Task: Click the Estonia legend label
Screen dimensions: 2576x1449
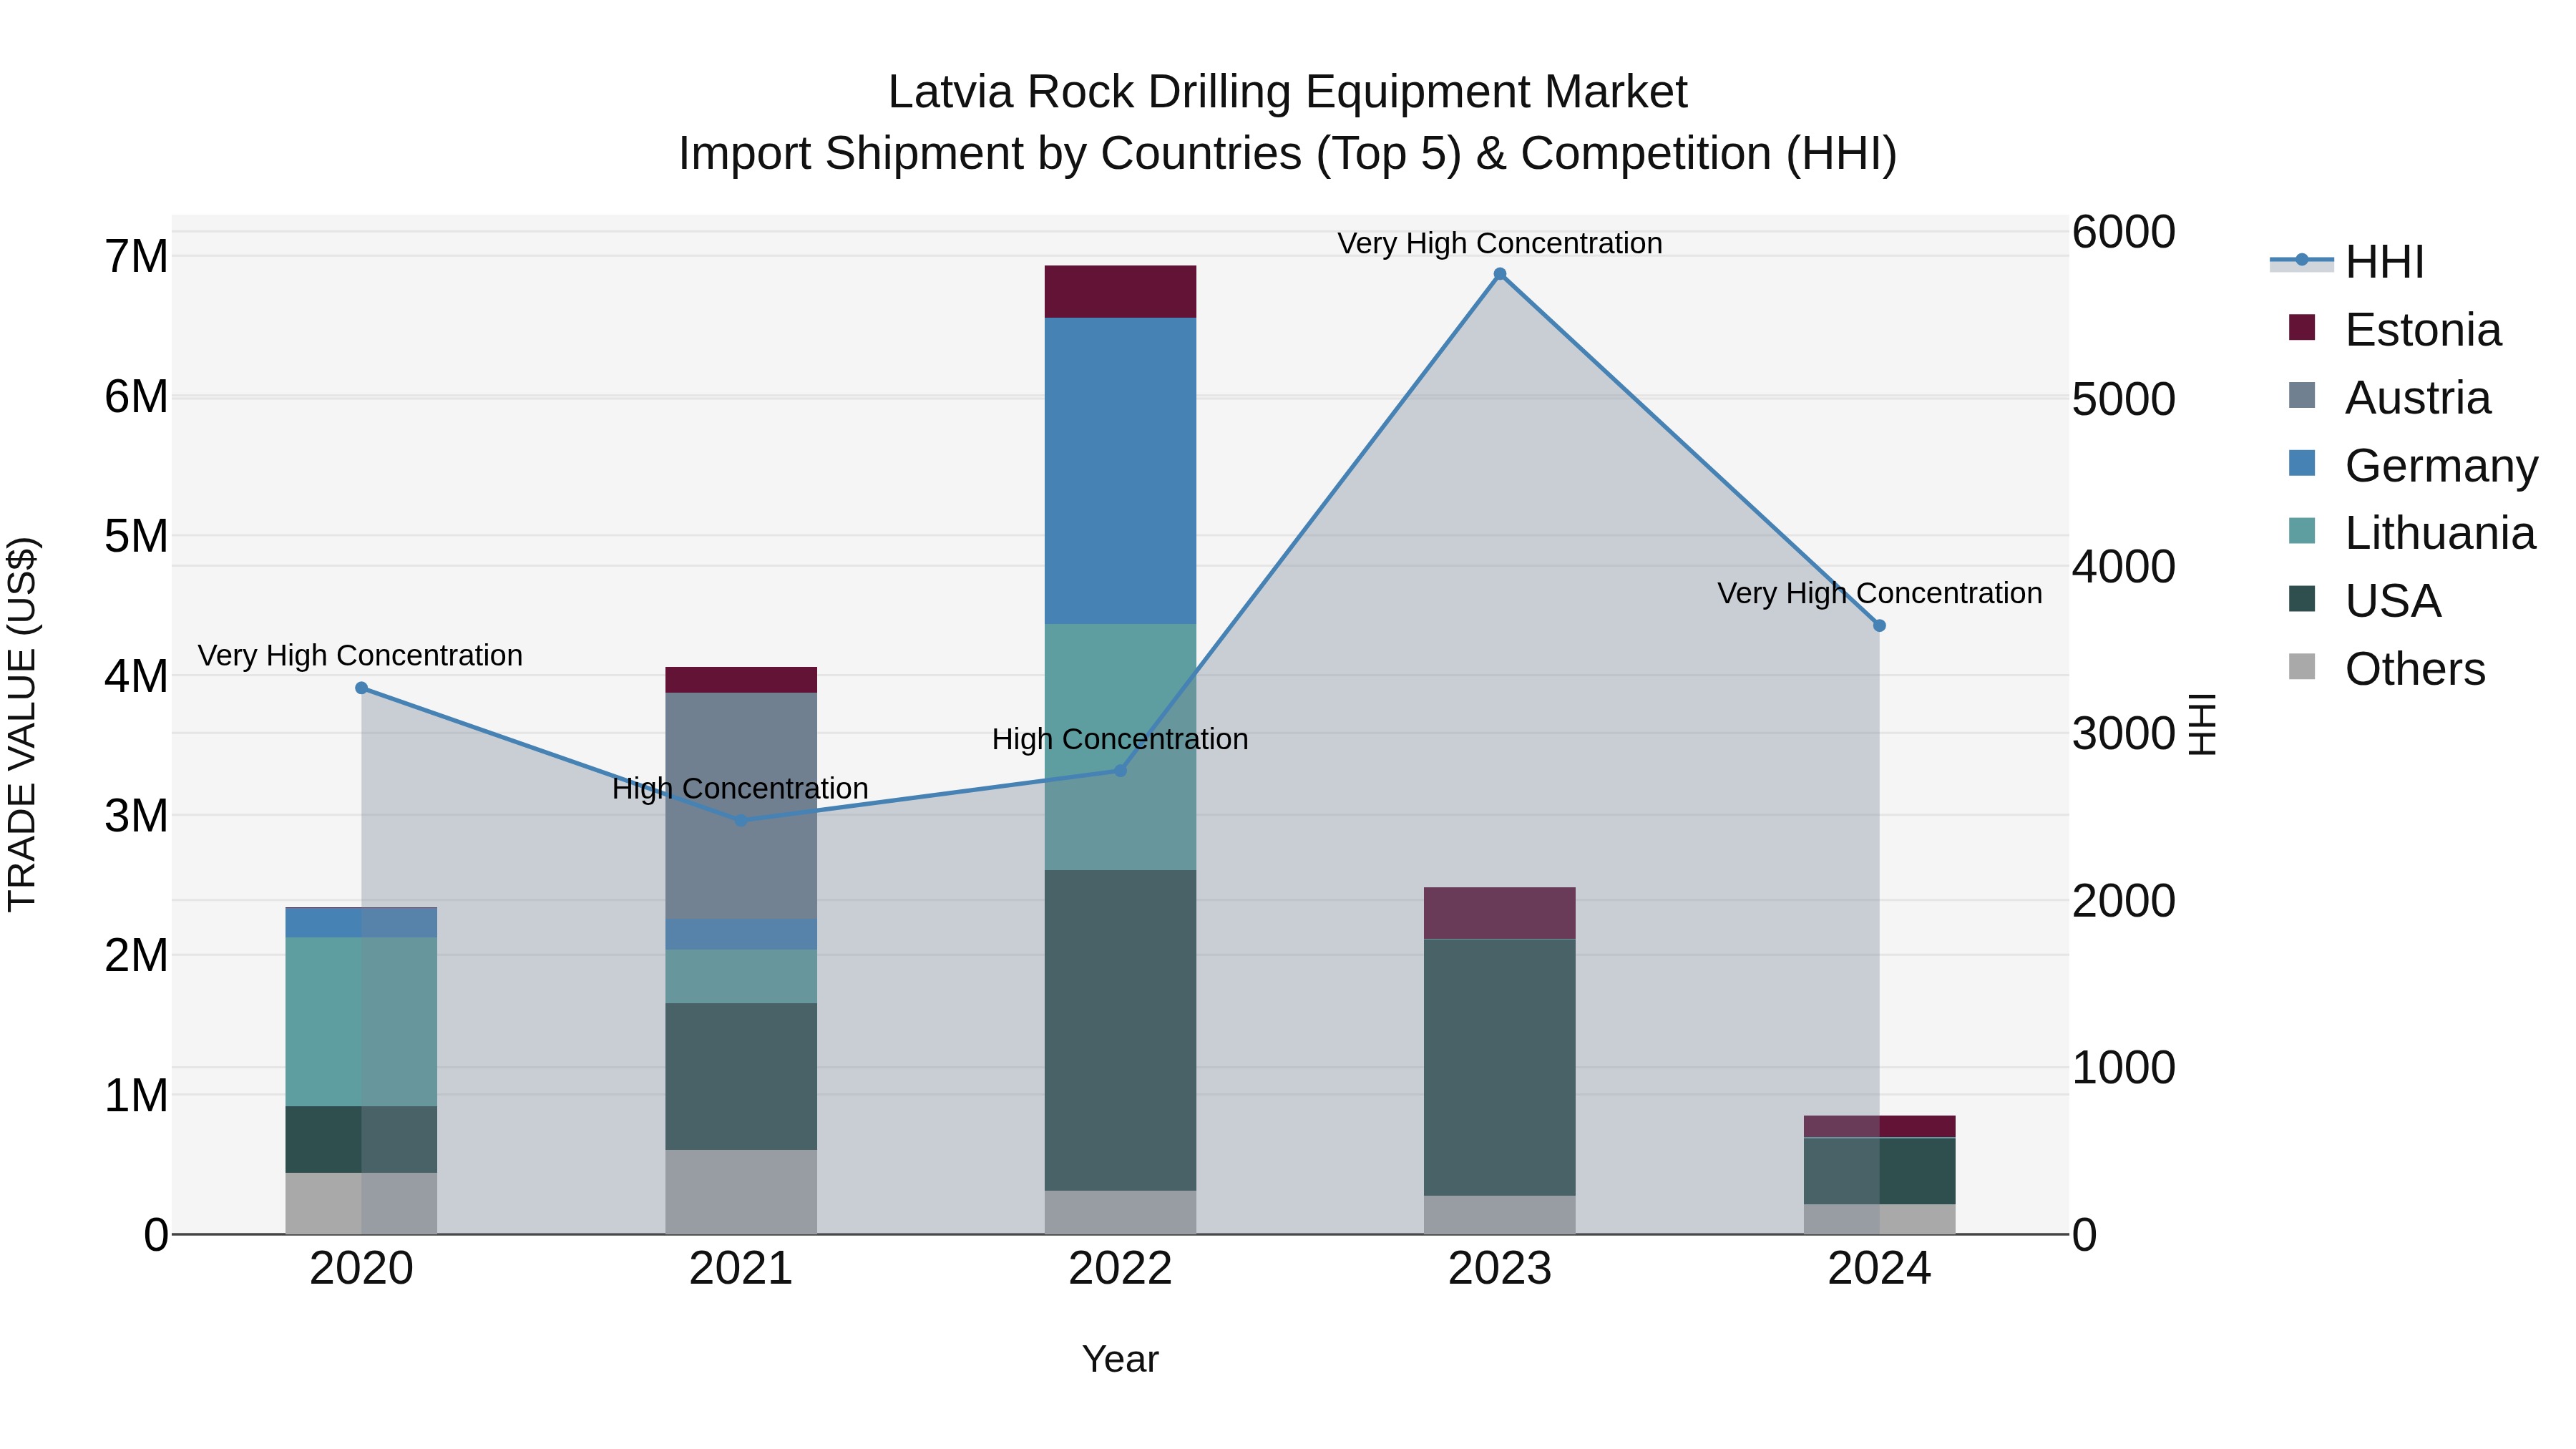Action: tap(2423, 330)
